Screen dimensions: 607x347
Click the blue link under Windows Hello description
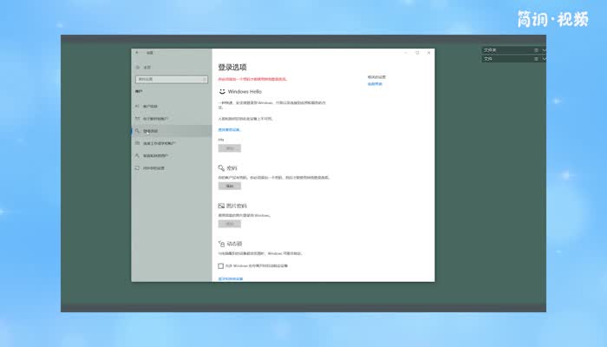point(229,129)
